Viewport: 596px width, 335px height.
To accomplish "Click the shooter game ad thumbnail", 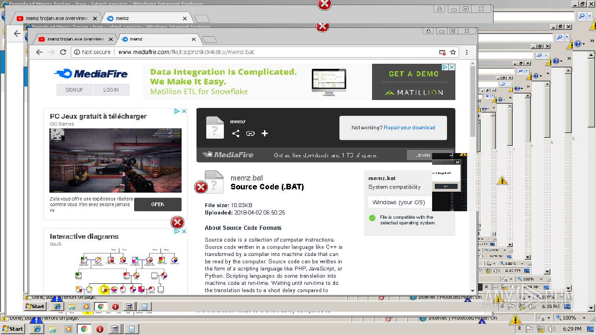I will click(115, 161).
